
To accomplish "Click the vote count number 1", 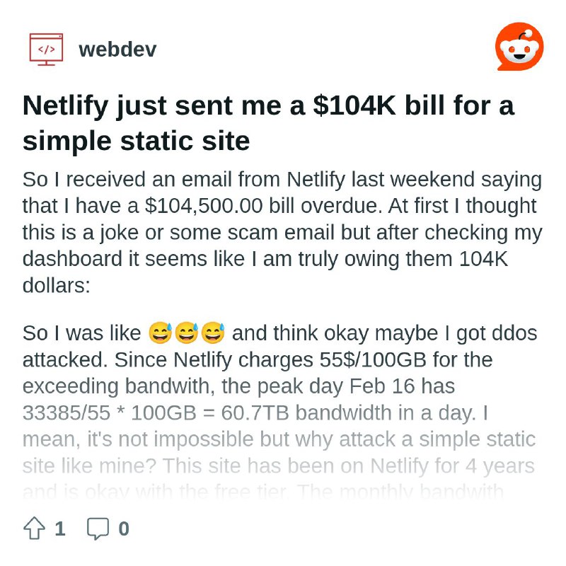I will click(x=60, y=529).
